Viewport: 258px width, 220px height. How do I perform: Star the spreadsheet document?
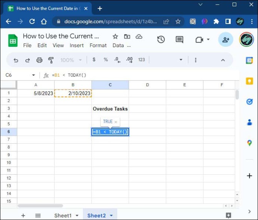115,36
